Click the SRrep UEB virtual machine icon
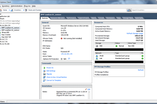Screen dimensions: 157x104 [x=0, y=33]
